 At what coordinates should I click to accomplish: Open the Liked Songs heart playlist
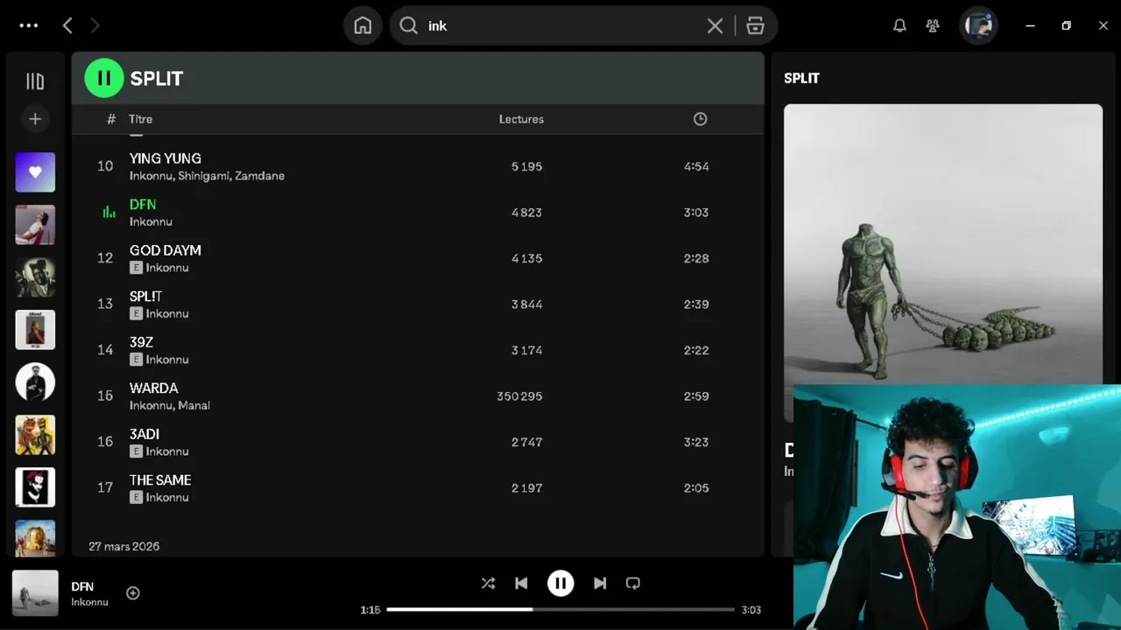pyautogui.click(x=35, y=172)
